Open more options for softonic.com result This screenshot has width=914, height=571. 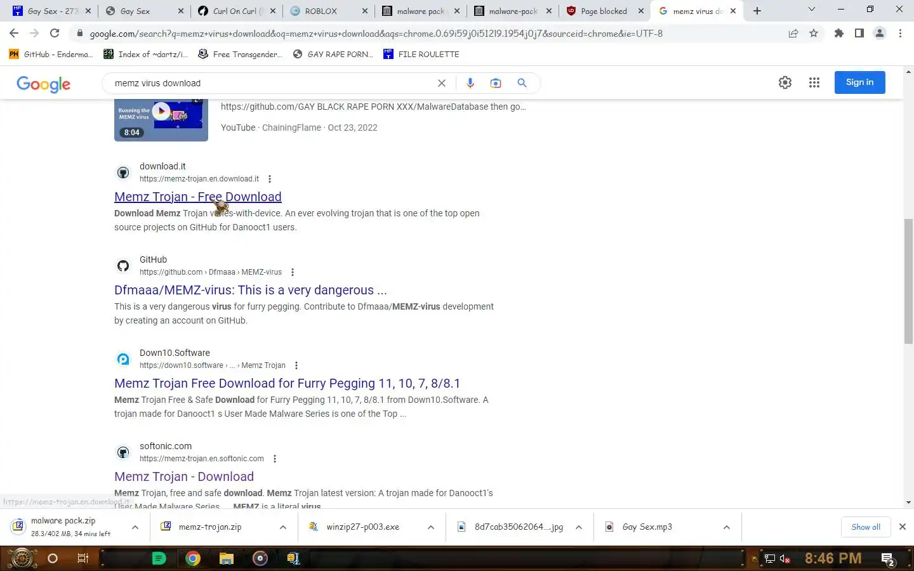coord(275,459)
